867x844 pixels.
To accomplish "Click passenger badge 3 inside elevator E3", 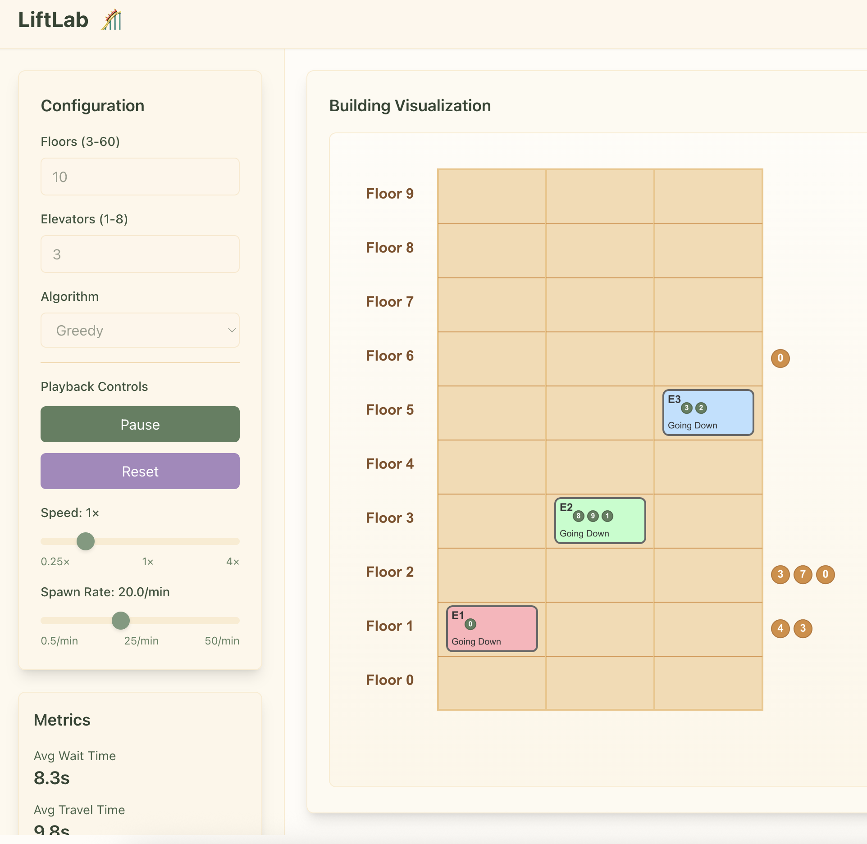I will [x=686, y=408].
